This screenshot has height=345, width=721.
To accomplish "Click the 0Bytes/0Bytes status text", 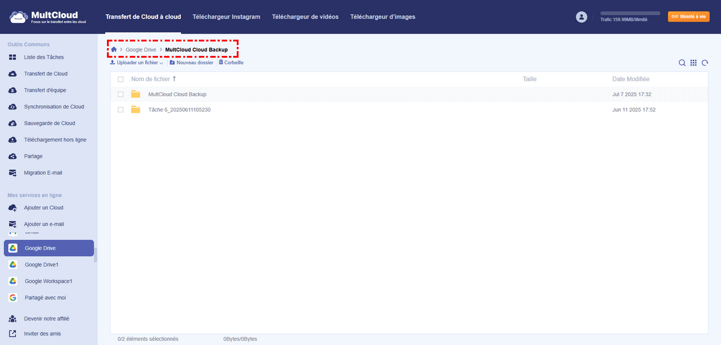I will [240, 339].
